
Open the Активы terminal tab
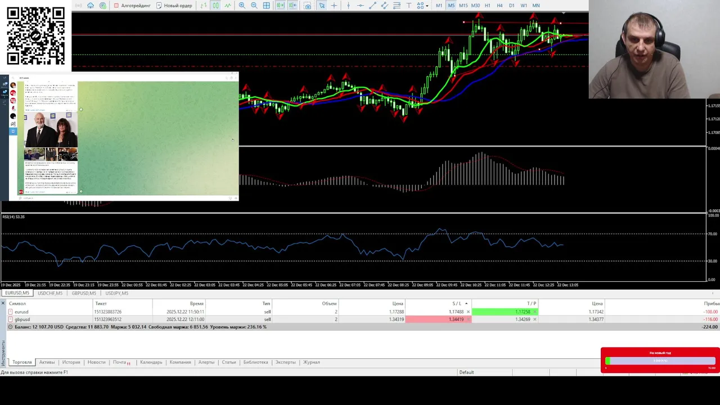[x=47, y=362]
